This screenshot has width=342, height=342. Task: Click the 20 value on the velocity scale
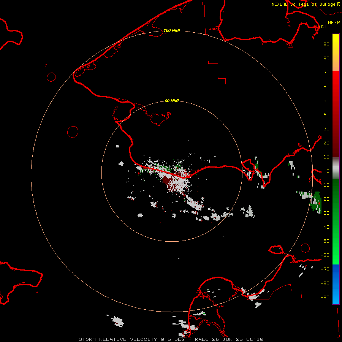coord(326,142)
